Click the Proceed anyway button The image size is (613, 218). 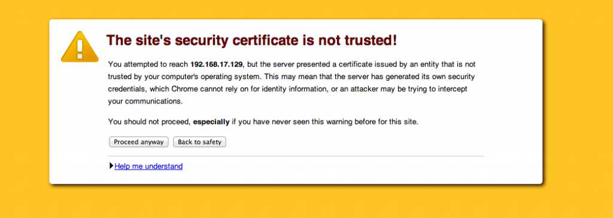point(139,142)
